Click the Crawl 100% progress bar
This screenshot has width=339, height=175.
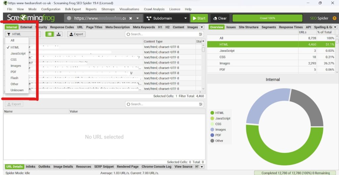pyautogui.click(x=267, y=18)
